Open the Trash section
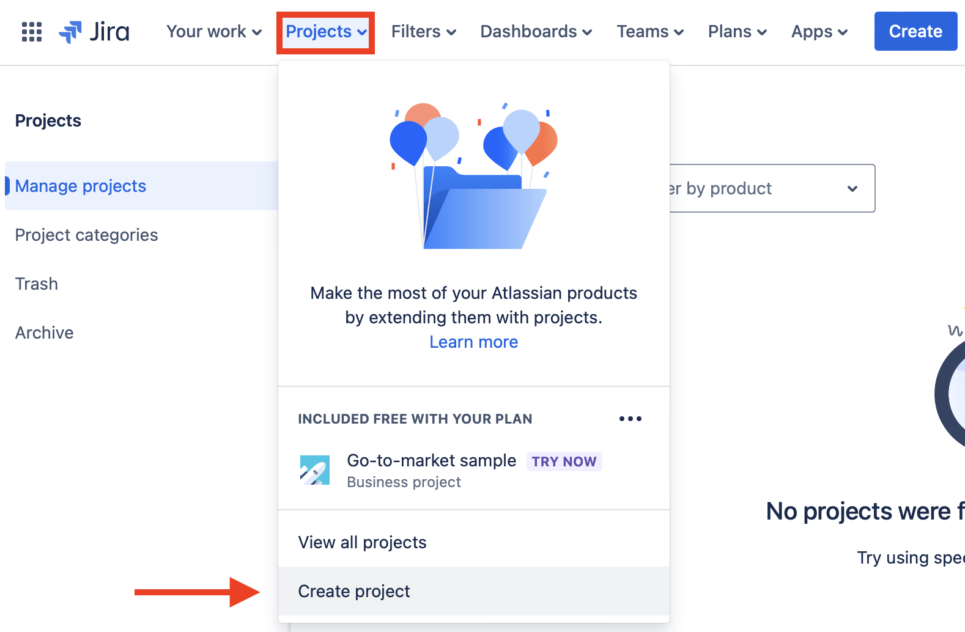965x632 pixels. click(x=36, y=284)
